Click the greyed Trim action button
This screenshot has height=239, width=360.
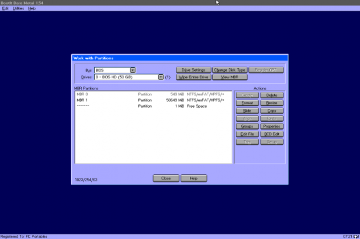247,142
